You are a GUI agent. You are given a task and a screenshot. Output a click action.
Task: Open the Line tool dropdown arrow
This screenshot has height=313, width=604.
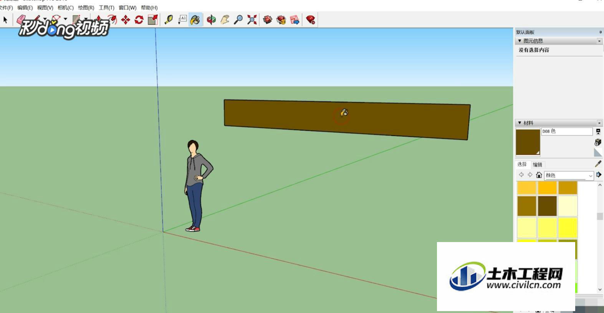pos(45,19)
